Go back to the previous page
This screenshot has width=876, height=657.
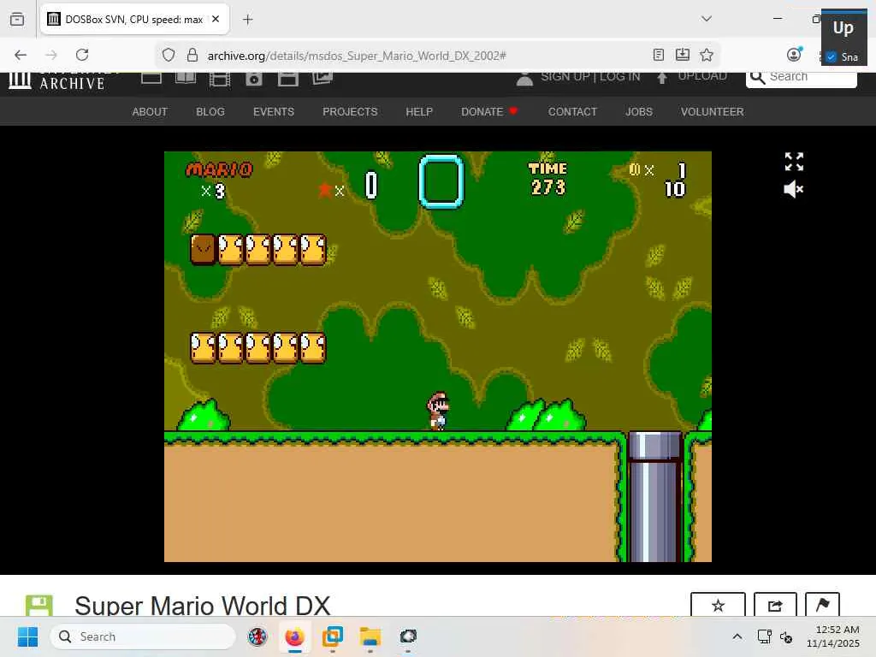coord(21,55)
